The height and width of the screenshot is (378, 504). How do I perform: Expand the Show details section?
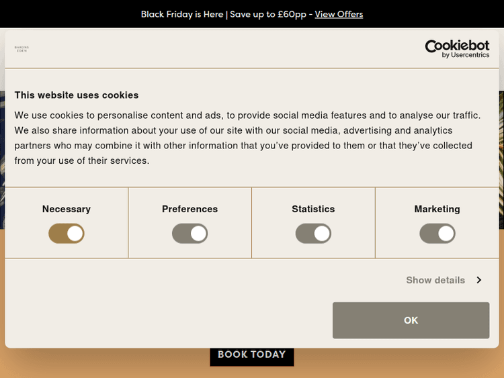(x=435, y=280)
